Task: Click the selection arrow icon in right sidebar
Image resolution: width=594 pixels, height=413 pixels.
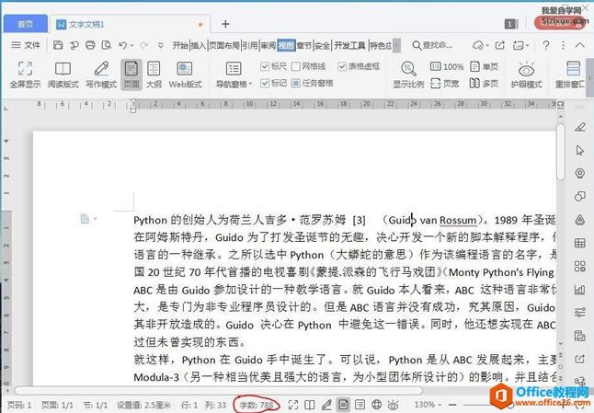Action: [x=579, y=151]
